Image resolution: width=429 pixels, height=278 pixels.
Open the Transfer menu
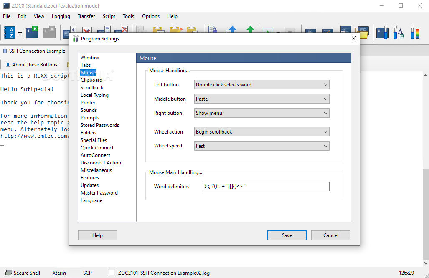[86, 16]
